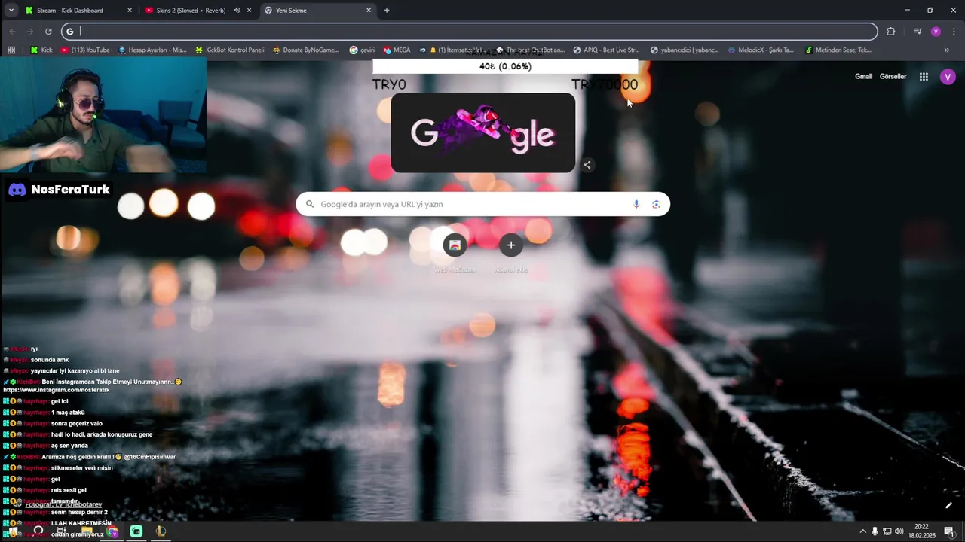965x542 pixels.
Task: Open the apps grid in bookmarks bar
Action: 11,50
